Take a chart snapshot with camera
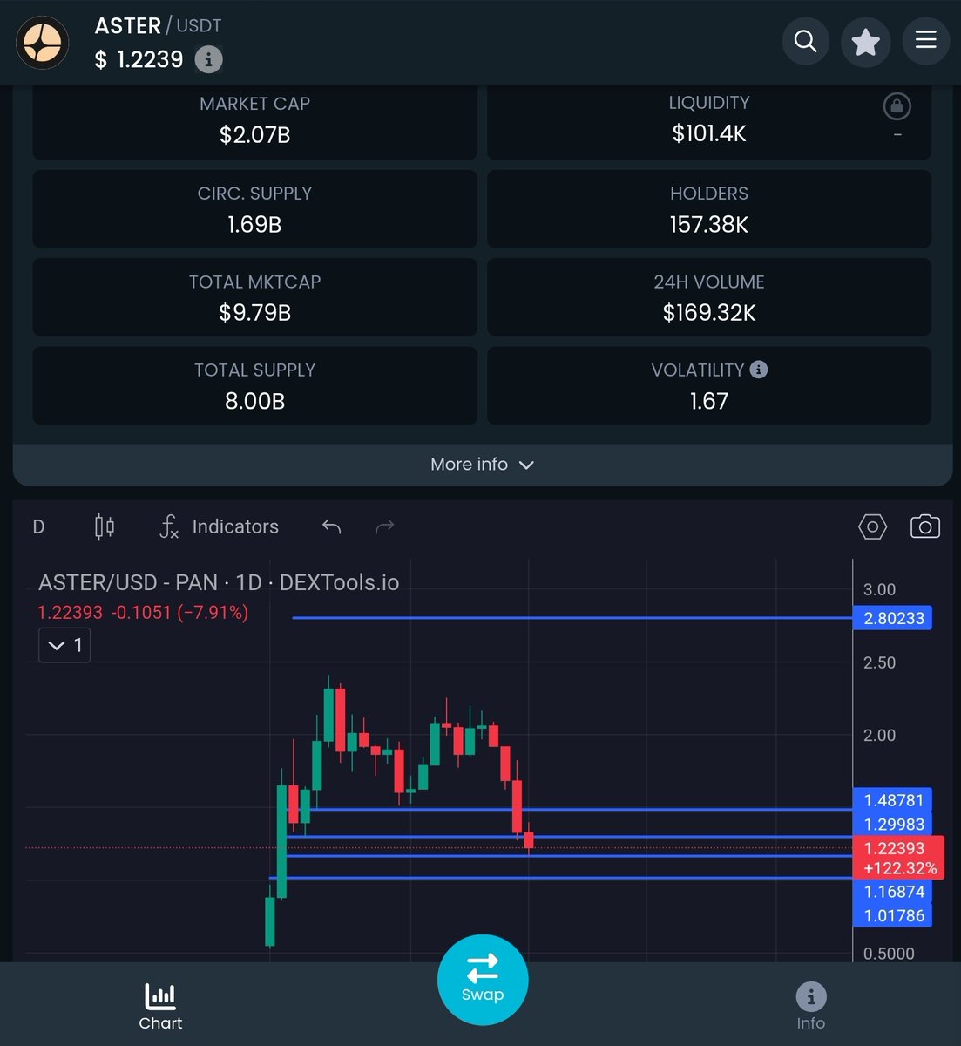 click(925, 526)
